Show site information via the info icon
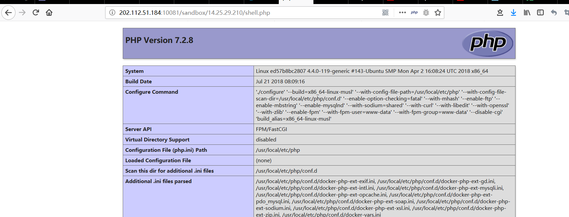 coord(112,13)
